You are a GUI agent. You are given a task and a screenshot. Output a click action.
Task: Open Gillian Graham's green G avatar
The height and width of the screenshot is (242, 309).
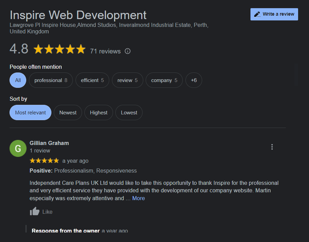[18, 148]
